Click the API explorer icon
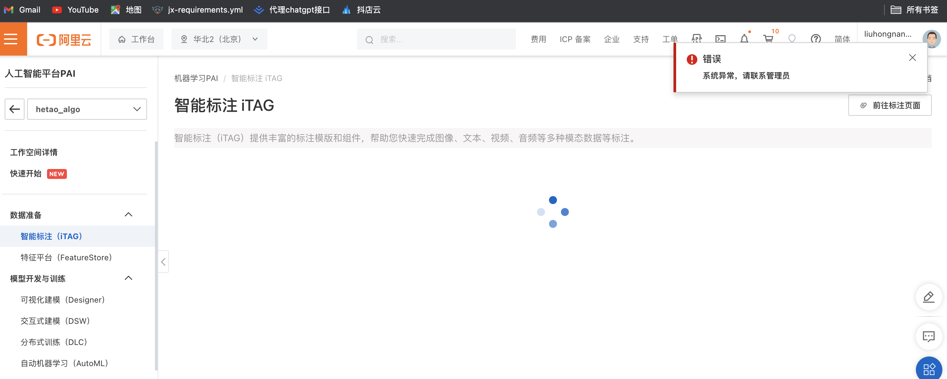The width and height of the screenshot is (947, 379). [x=696, y=39]
